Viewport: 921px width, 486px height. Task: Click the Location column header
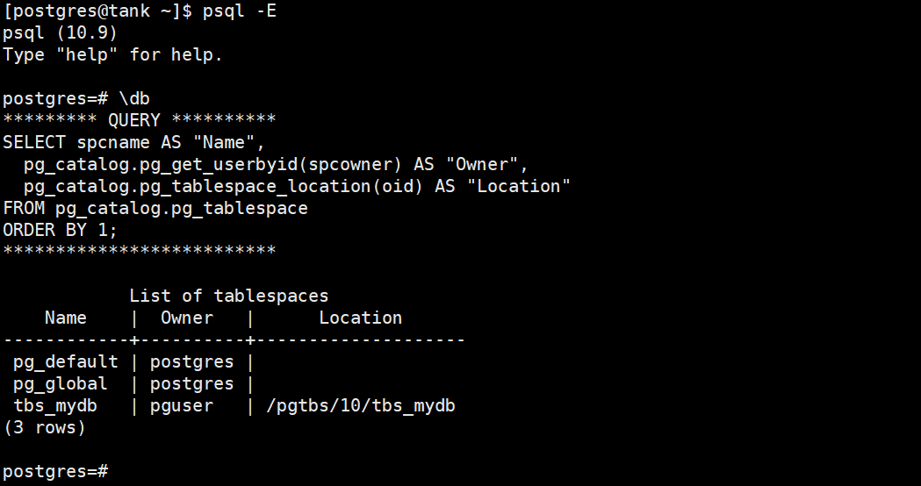tap(360, 318)
